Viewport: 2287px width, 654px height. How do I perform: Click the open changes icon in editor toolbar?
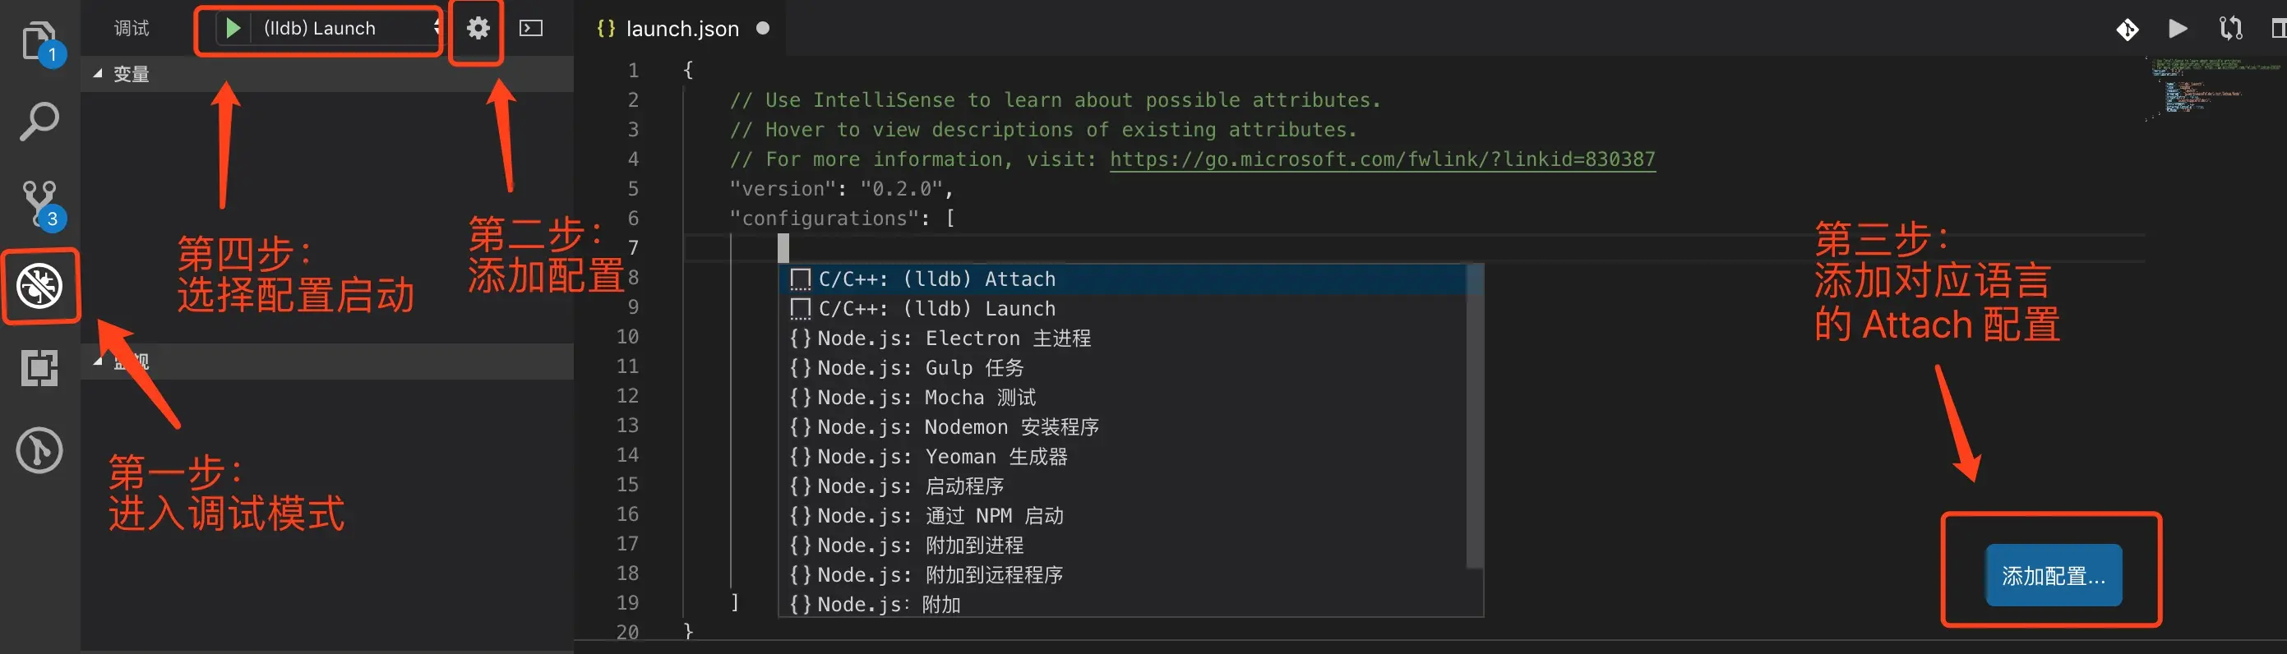[x=2231, y=29]
